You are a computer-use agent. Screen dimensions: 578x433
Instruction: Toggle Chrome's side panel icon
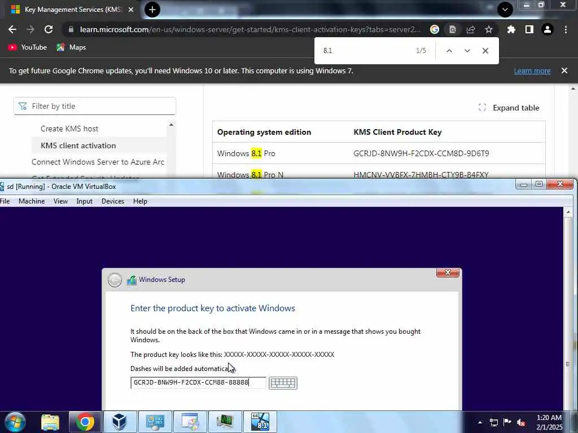tap(529, 29)
